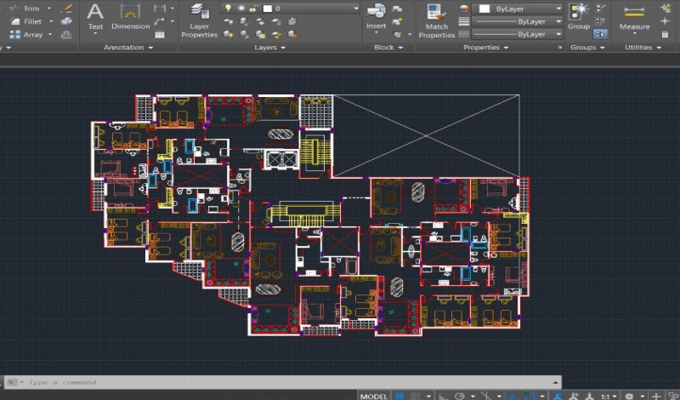680x400 pixels.
Task: Click the layer Isolate icon
Action: (x=244, y=21)
